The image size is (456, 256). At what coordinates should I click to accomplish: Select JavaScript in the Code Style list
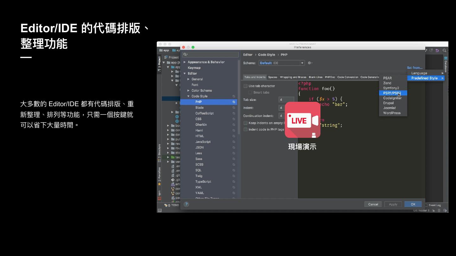[203, 142]
